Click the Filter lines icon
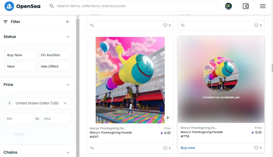 tap(5, 22)
